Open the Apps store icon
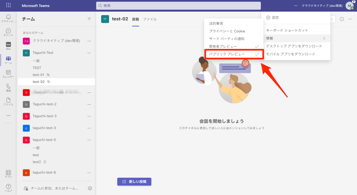Screen dimensions: 357x195 (x=8, y=174)
